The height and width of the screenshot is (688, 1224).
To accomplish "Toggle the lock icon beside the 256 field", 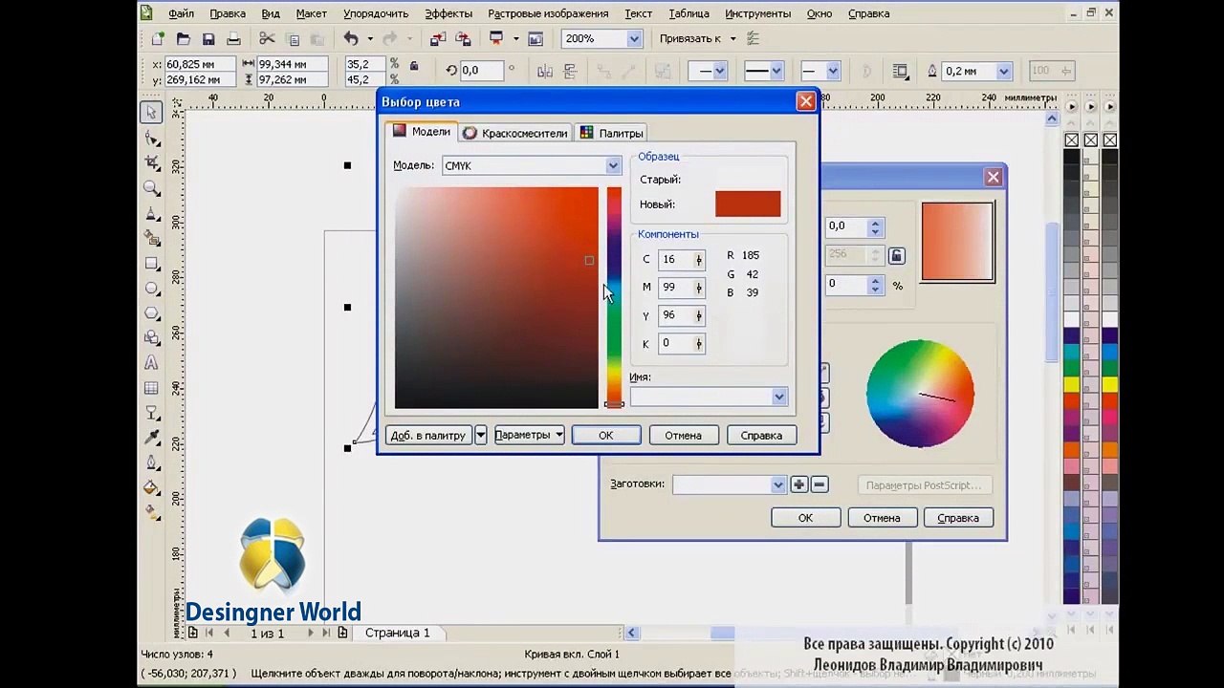I will [896, 255].
